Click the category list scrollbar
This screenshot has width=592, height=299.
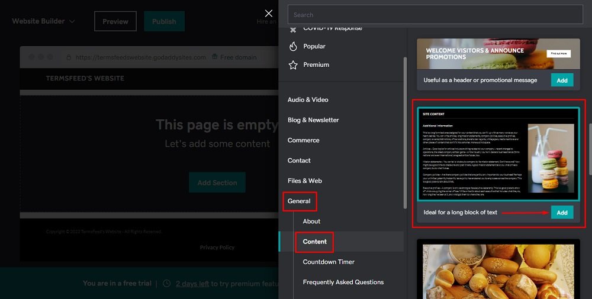(x=405, y=133)
